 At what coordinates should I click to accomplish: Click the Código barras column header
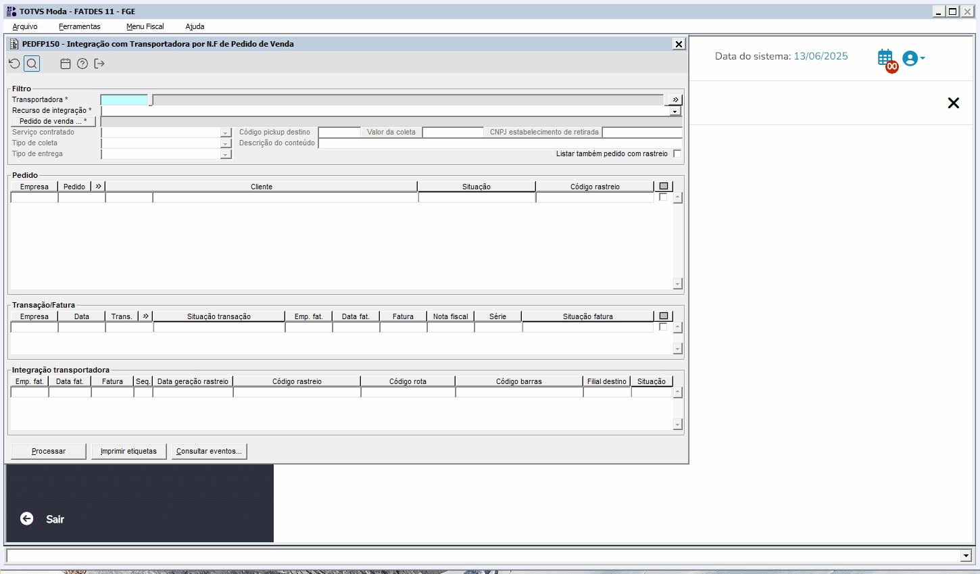[x=519, y=381]
